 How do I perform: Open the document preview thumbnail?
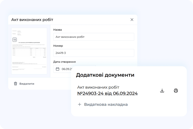coord(29,51)
